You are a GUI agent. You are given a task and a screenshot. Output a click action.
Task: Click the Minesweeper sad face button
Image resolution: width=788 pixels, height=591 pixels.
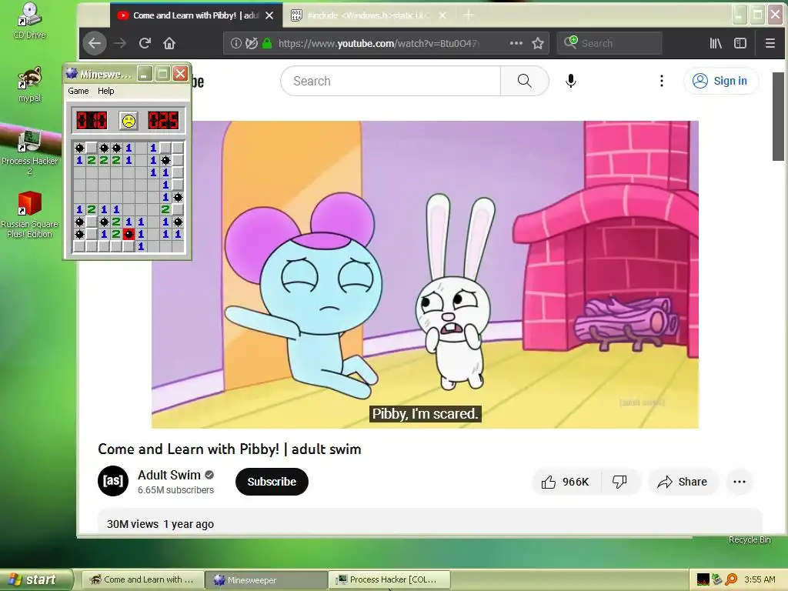click(129, 121)
